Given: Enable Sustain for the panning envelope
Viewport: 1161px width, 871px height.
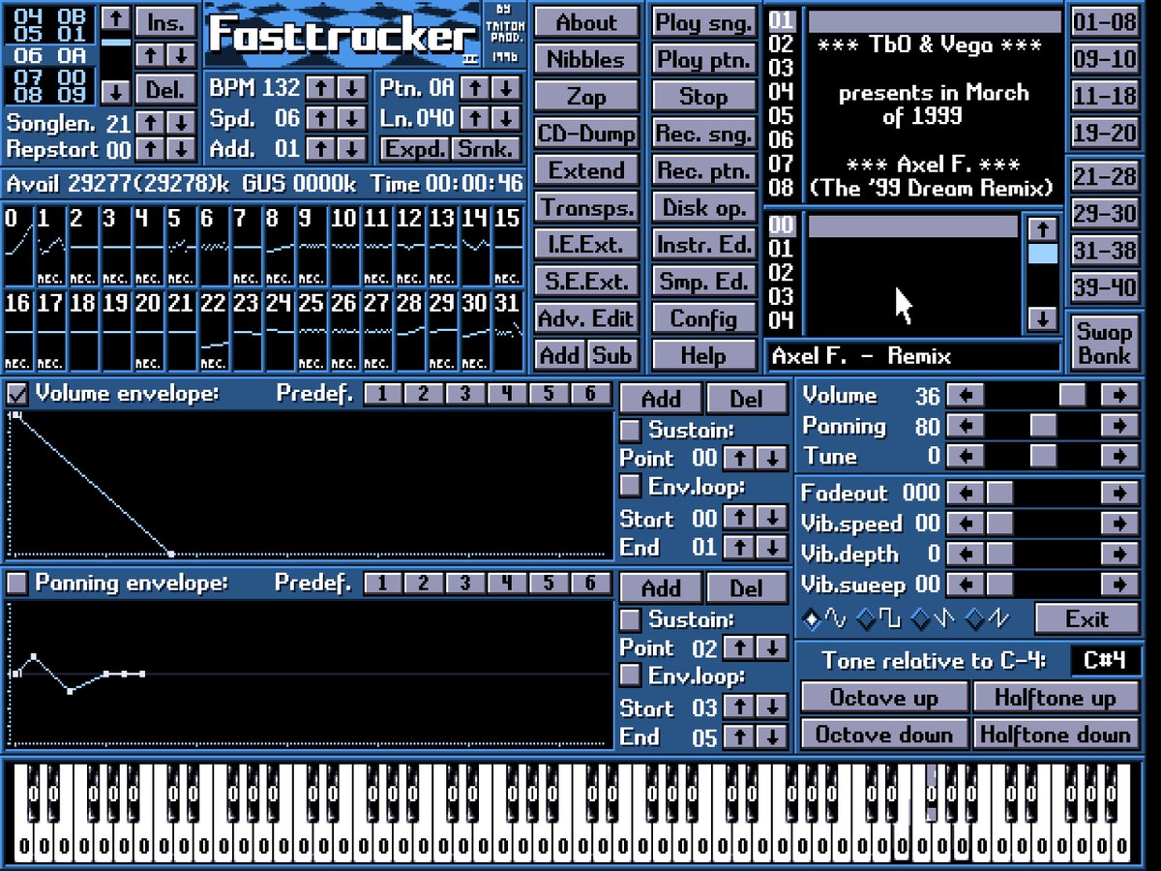Looking at the screenshot, I should click(630, 618).
